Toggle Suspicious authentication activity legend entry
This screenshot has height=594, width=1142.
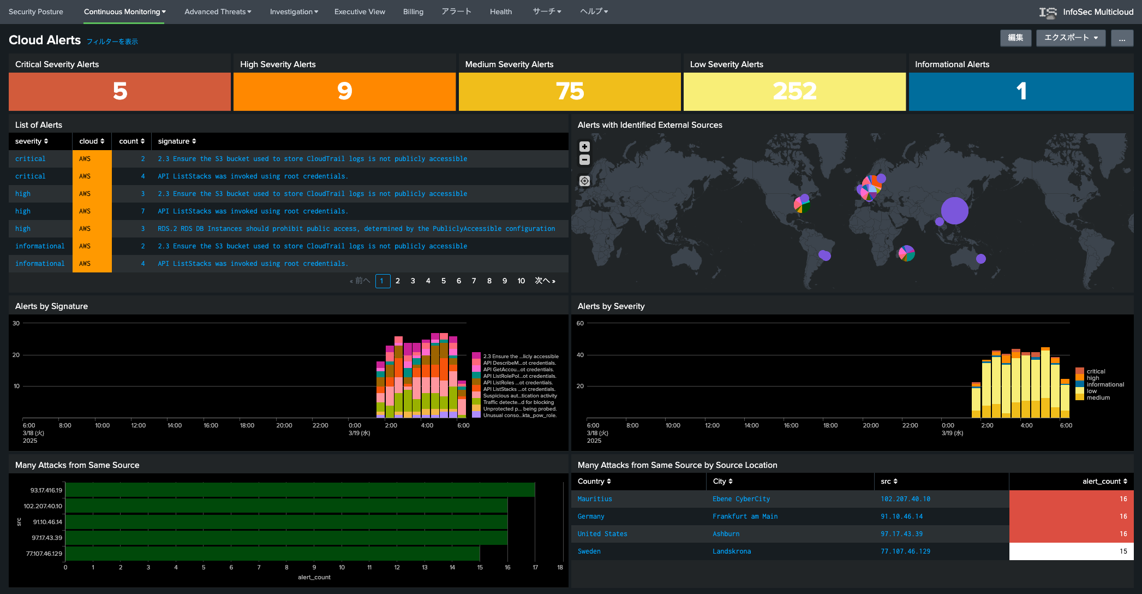point(519,396)
